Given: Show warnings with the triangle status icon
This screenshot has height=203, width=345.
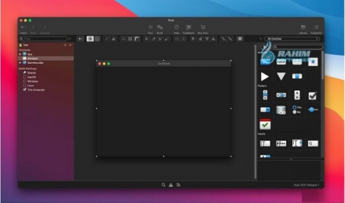Looking at the screenshot, I should point(171,185).
